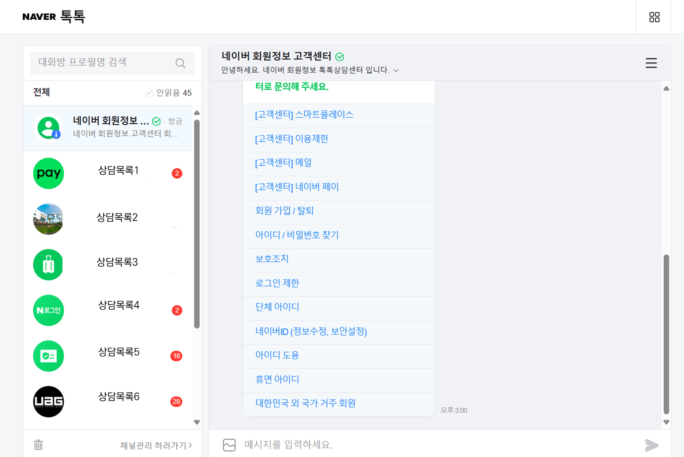Click the down arrow on the chat scrollbar

coord(666,422)
